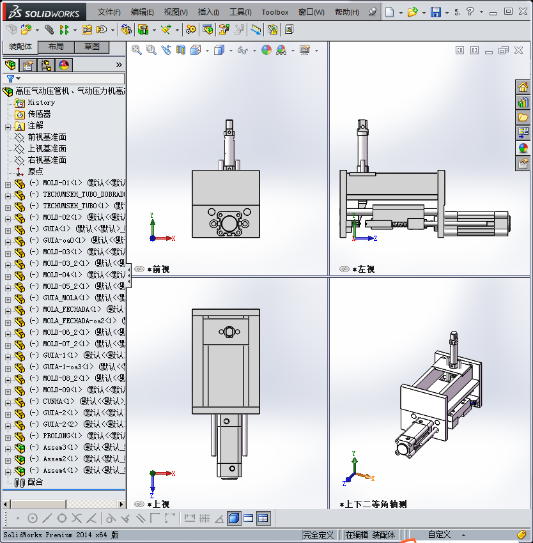Switch to the 草图 tab

[x=92, y=47]
